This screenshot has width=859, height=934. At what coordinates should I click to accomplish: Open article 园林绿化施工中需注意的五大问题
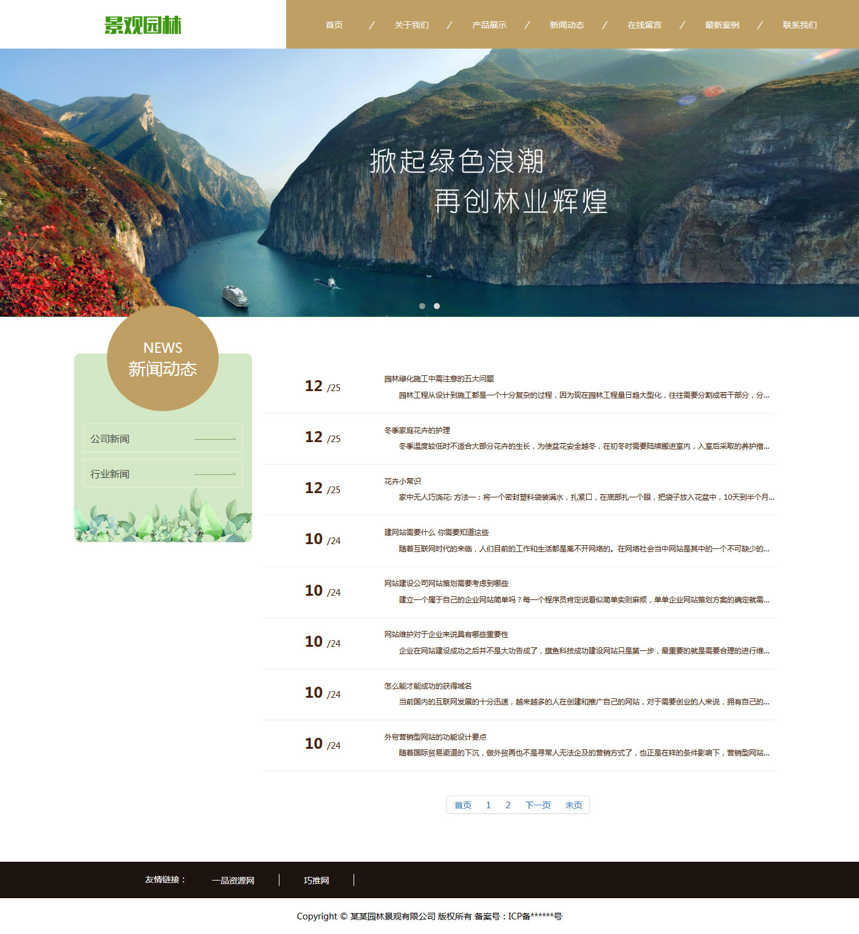point(439,379)
